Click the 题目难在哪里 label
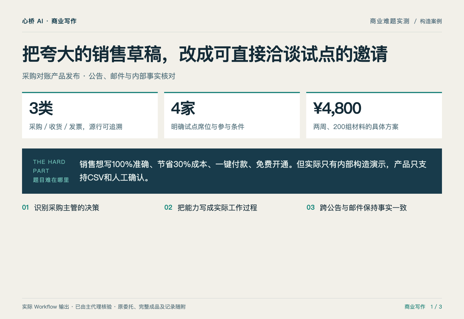 tap(51, 180)
